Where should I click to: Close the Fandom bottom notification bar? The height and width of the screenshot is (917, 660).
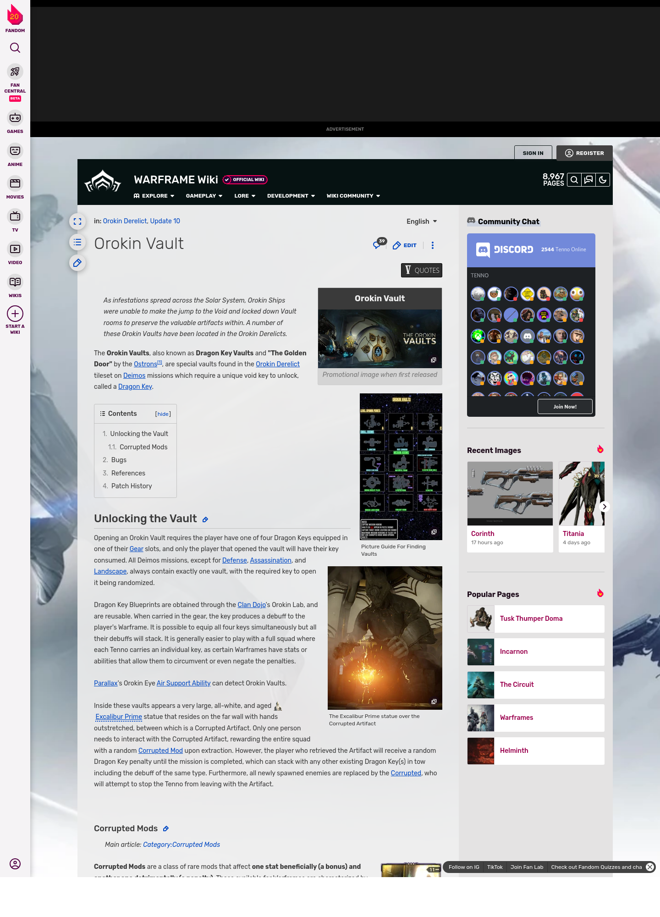tap(650, 867)
